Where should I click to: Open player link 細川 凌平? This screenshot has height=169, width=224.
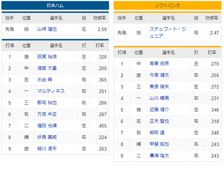pyautogui.click(x=47, y=149)
